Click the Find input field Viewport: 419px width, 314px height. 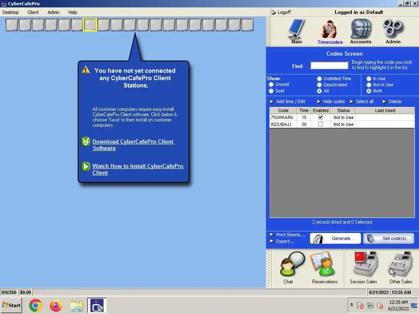tap(329, 65)
